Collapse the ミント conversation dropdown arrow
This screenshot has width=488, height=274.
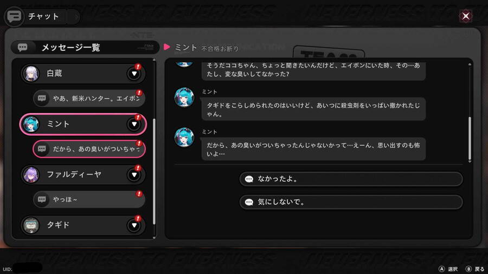(x=134, y=124)
